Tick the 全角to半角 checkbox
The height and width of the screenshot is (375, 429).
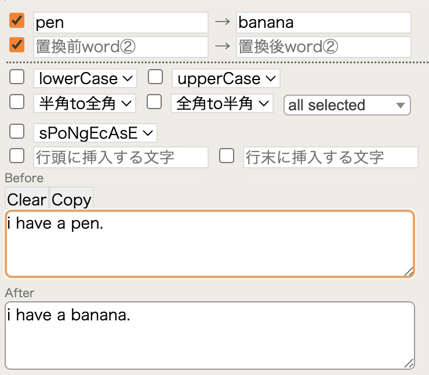[154, 102]
